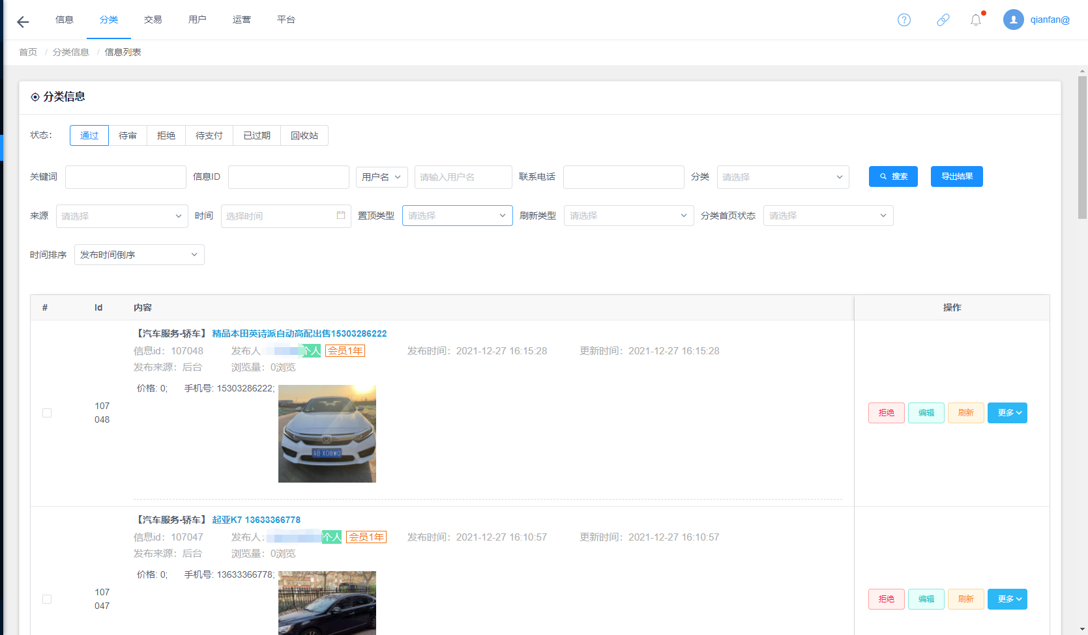Select the 回收站 status filter
Image resolution: width=1088 pixels, height=635 pixels.
304,135
